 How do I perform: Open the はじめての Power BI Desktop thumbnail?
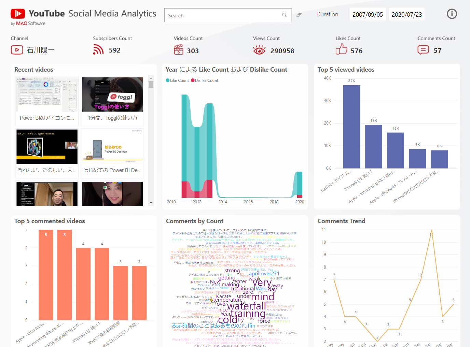point(112,147)
